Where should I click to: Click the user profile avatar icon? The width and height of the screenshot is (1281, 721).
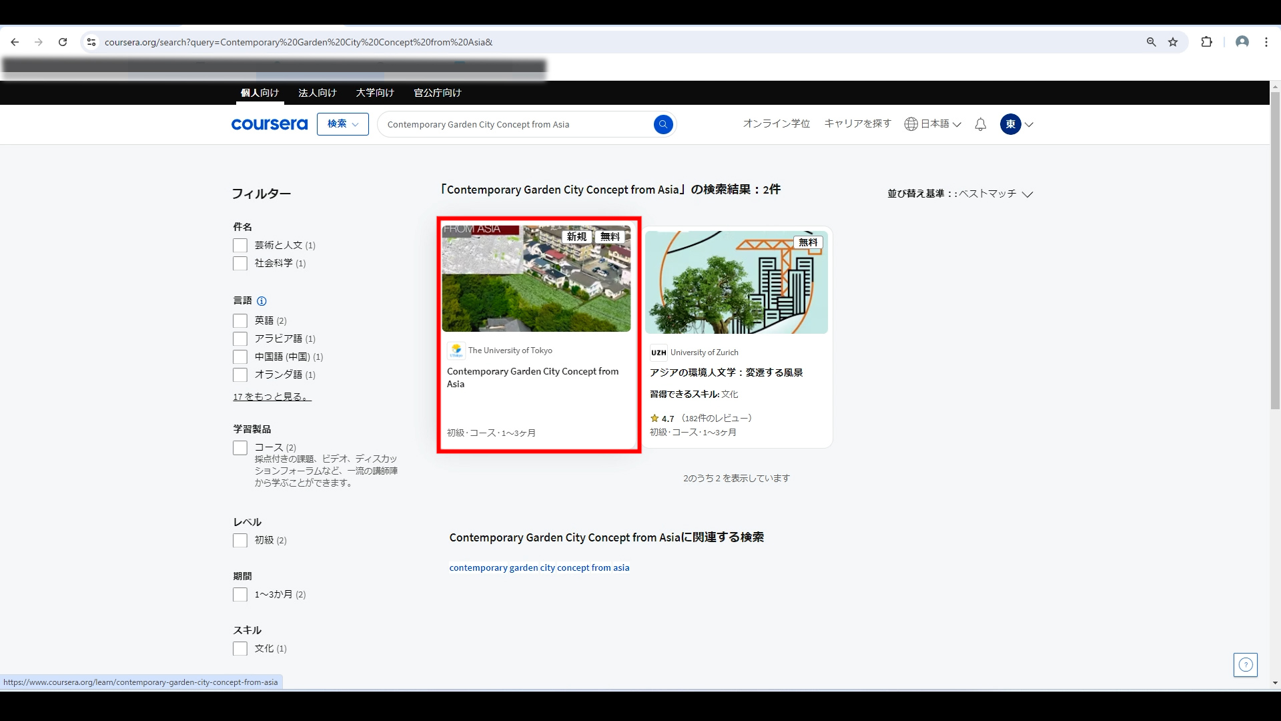1010,124
